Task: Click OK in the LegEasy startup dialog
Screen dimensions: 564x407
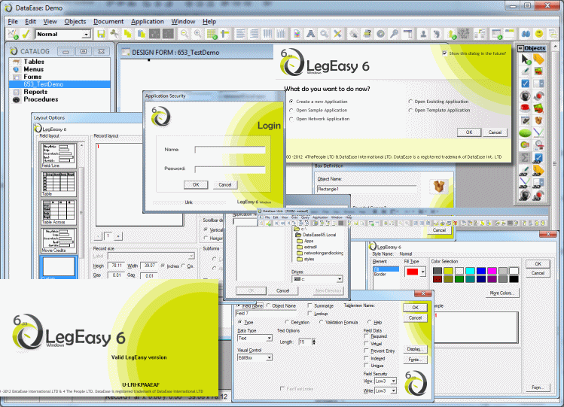Action: [x=469, y=132]
